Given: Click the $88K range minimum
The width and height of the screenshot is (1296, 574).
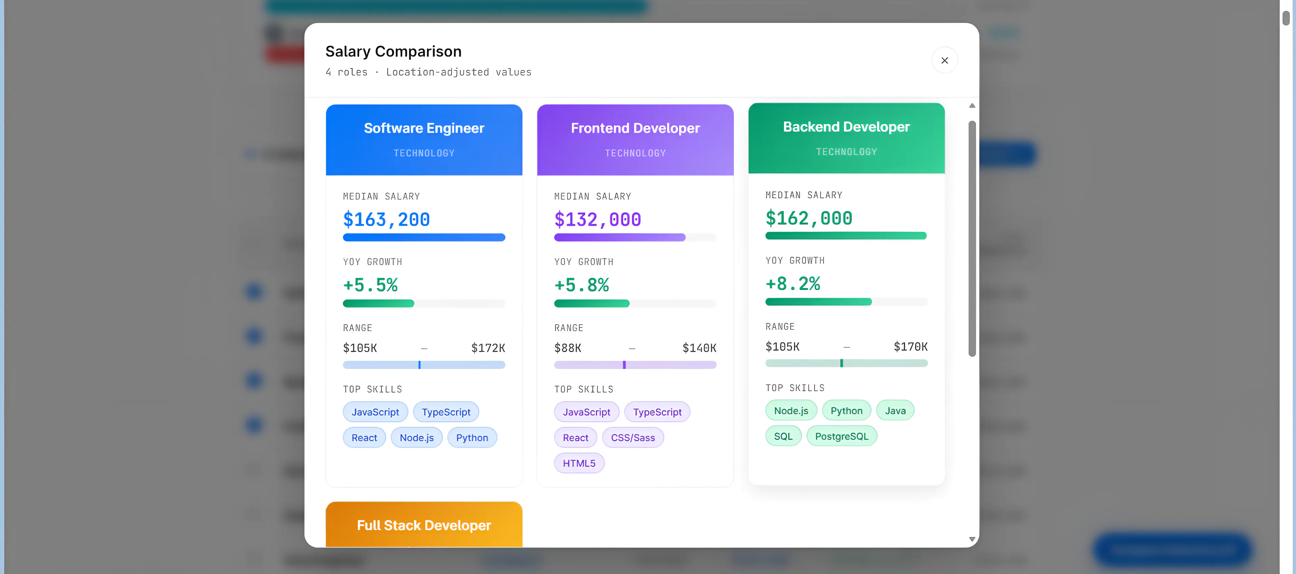Looking at the screenshot, I should [x=567, y=348].
